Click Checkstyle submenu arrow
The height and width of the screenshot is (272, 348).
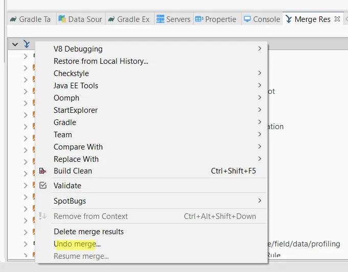click(x=260, y=73)
